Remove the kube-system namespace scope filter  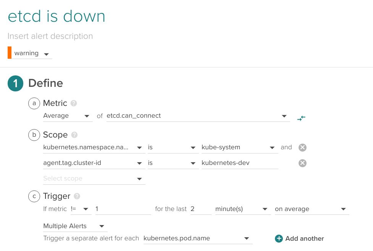pyautogui.click(x=302, y=147)
